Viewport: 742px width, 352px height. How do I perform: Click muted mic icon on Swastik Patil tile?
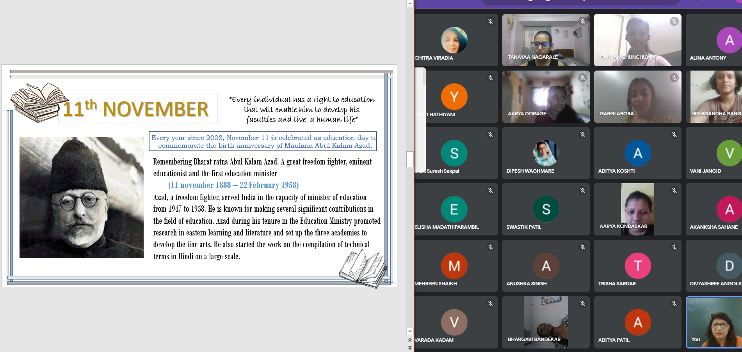[x=582, y=191]
